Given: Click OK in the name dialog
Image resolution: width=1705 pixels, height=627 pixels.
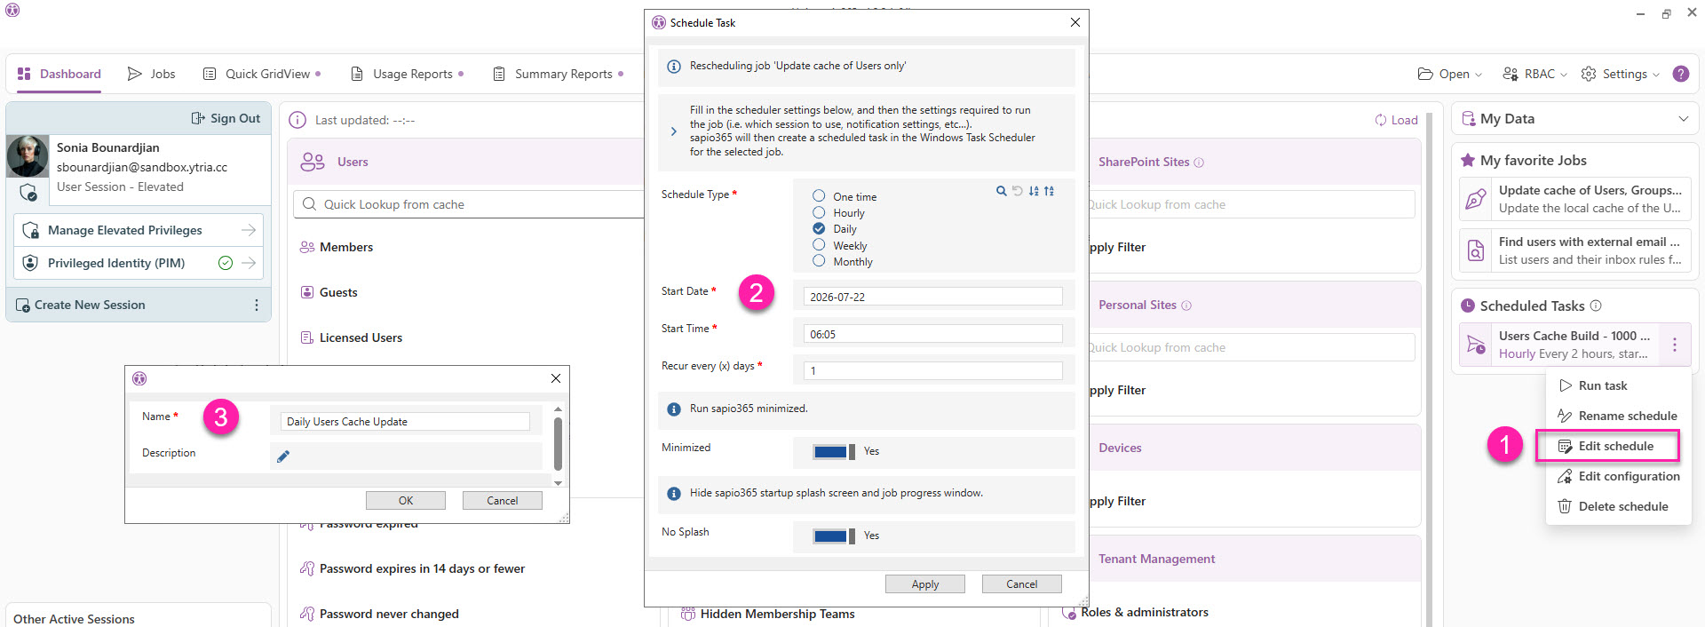Looking at the screenshot, I should 406,500.
